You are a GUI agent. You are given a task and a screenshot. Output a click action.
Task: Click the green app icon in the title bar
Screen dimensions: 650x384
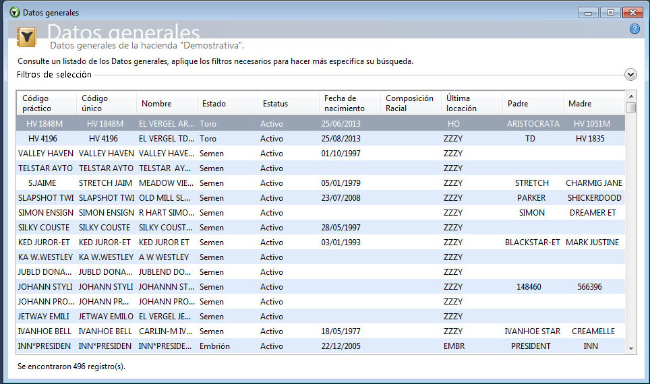pos(15,12)
